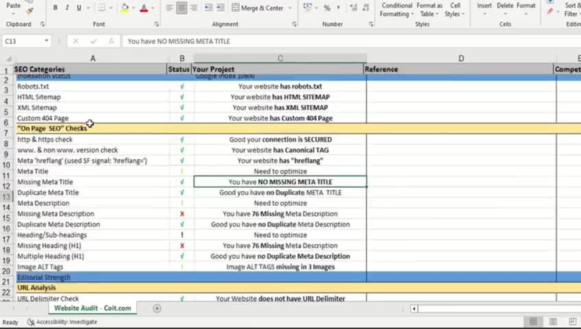Screen dimensions: 581x329
Task: Click the Borders icon
Action: [102, 8]
